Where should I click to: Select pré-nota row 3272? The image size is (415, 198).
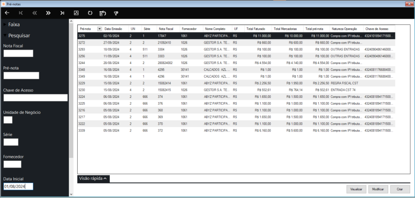236,43
